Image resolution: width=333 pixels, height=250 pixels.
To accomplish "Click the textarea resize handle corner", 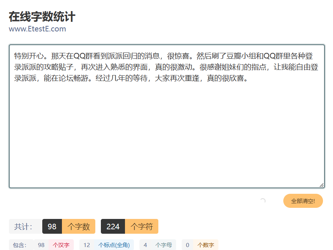I will 322,185.
